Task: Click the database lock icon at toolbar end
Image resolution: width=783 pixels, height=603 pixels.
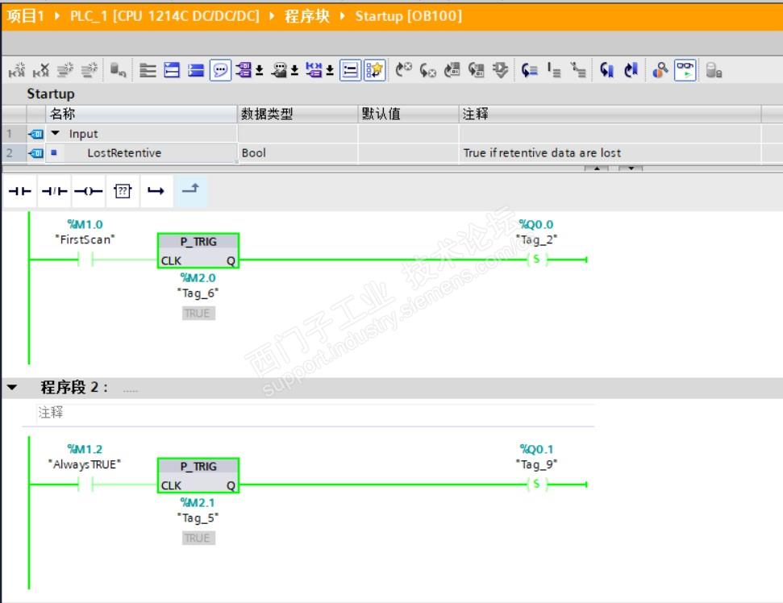Action: [x=714, y=70]
